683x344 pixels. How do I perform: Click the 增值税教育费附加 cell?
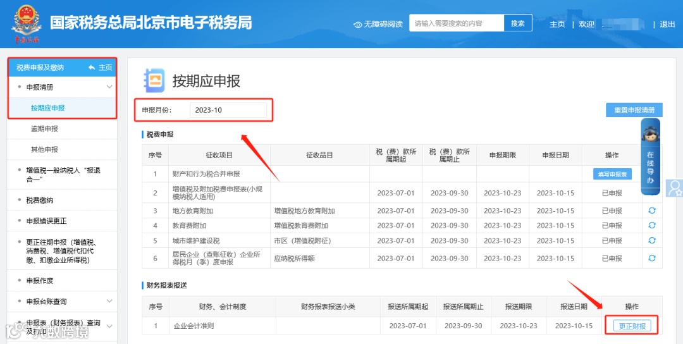point(320,226)
